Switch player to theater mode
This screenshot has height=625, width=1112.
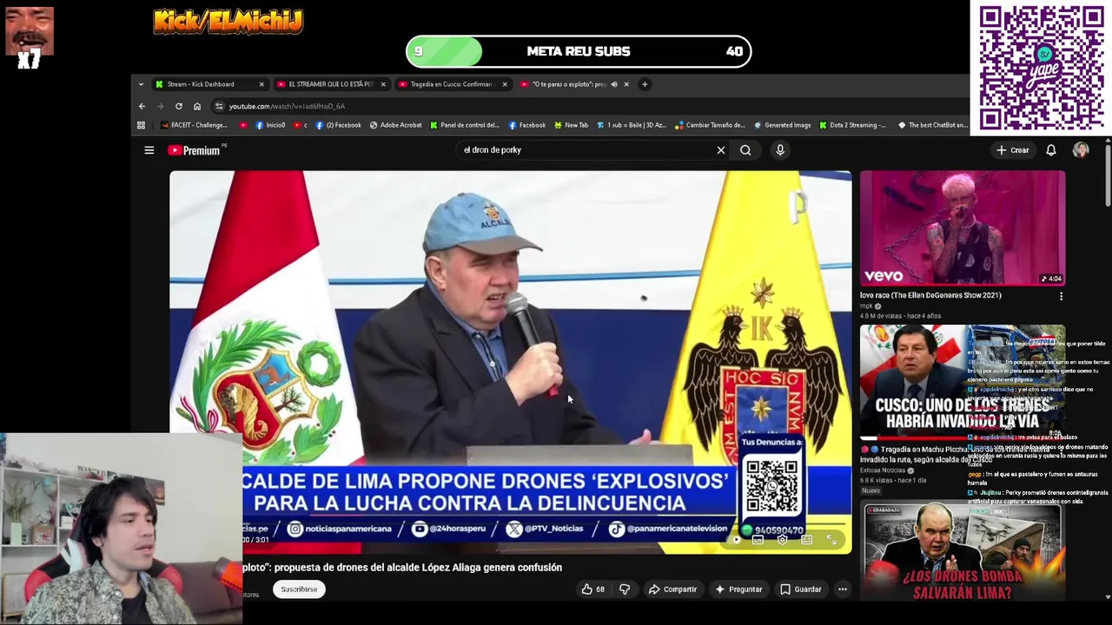coord(806,540)
